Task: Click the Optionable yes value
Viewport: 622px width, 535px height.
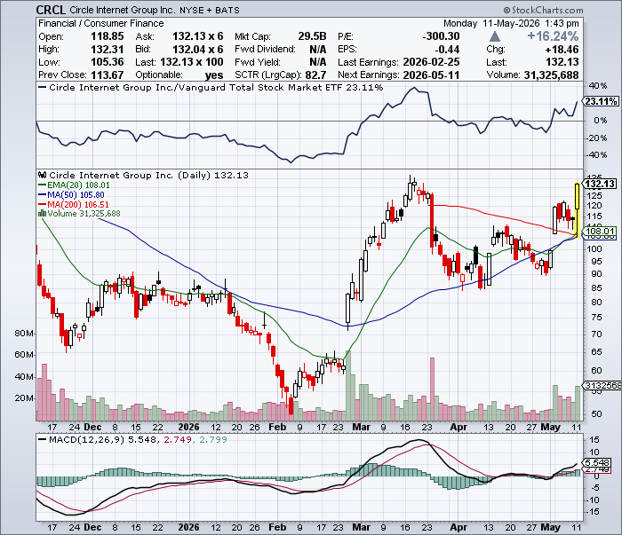Action: [214, 75]
